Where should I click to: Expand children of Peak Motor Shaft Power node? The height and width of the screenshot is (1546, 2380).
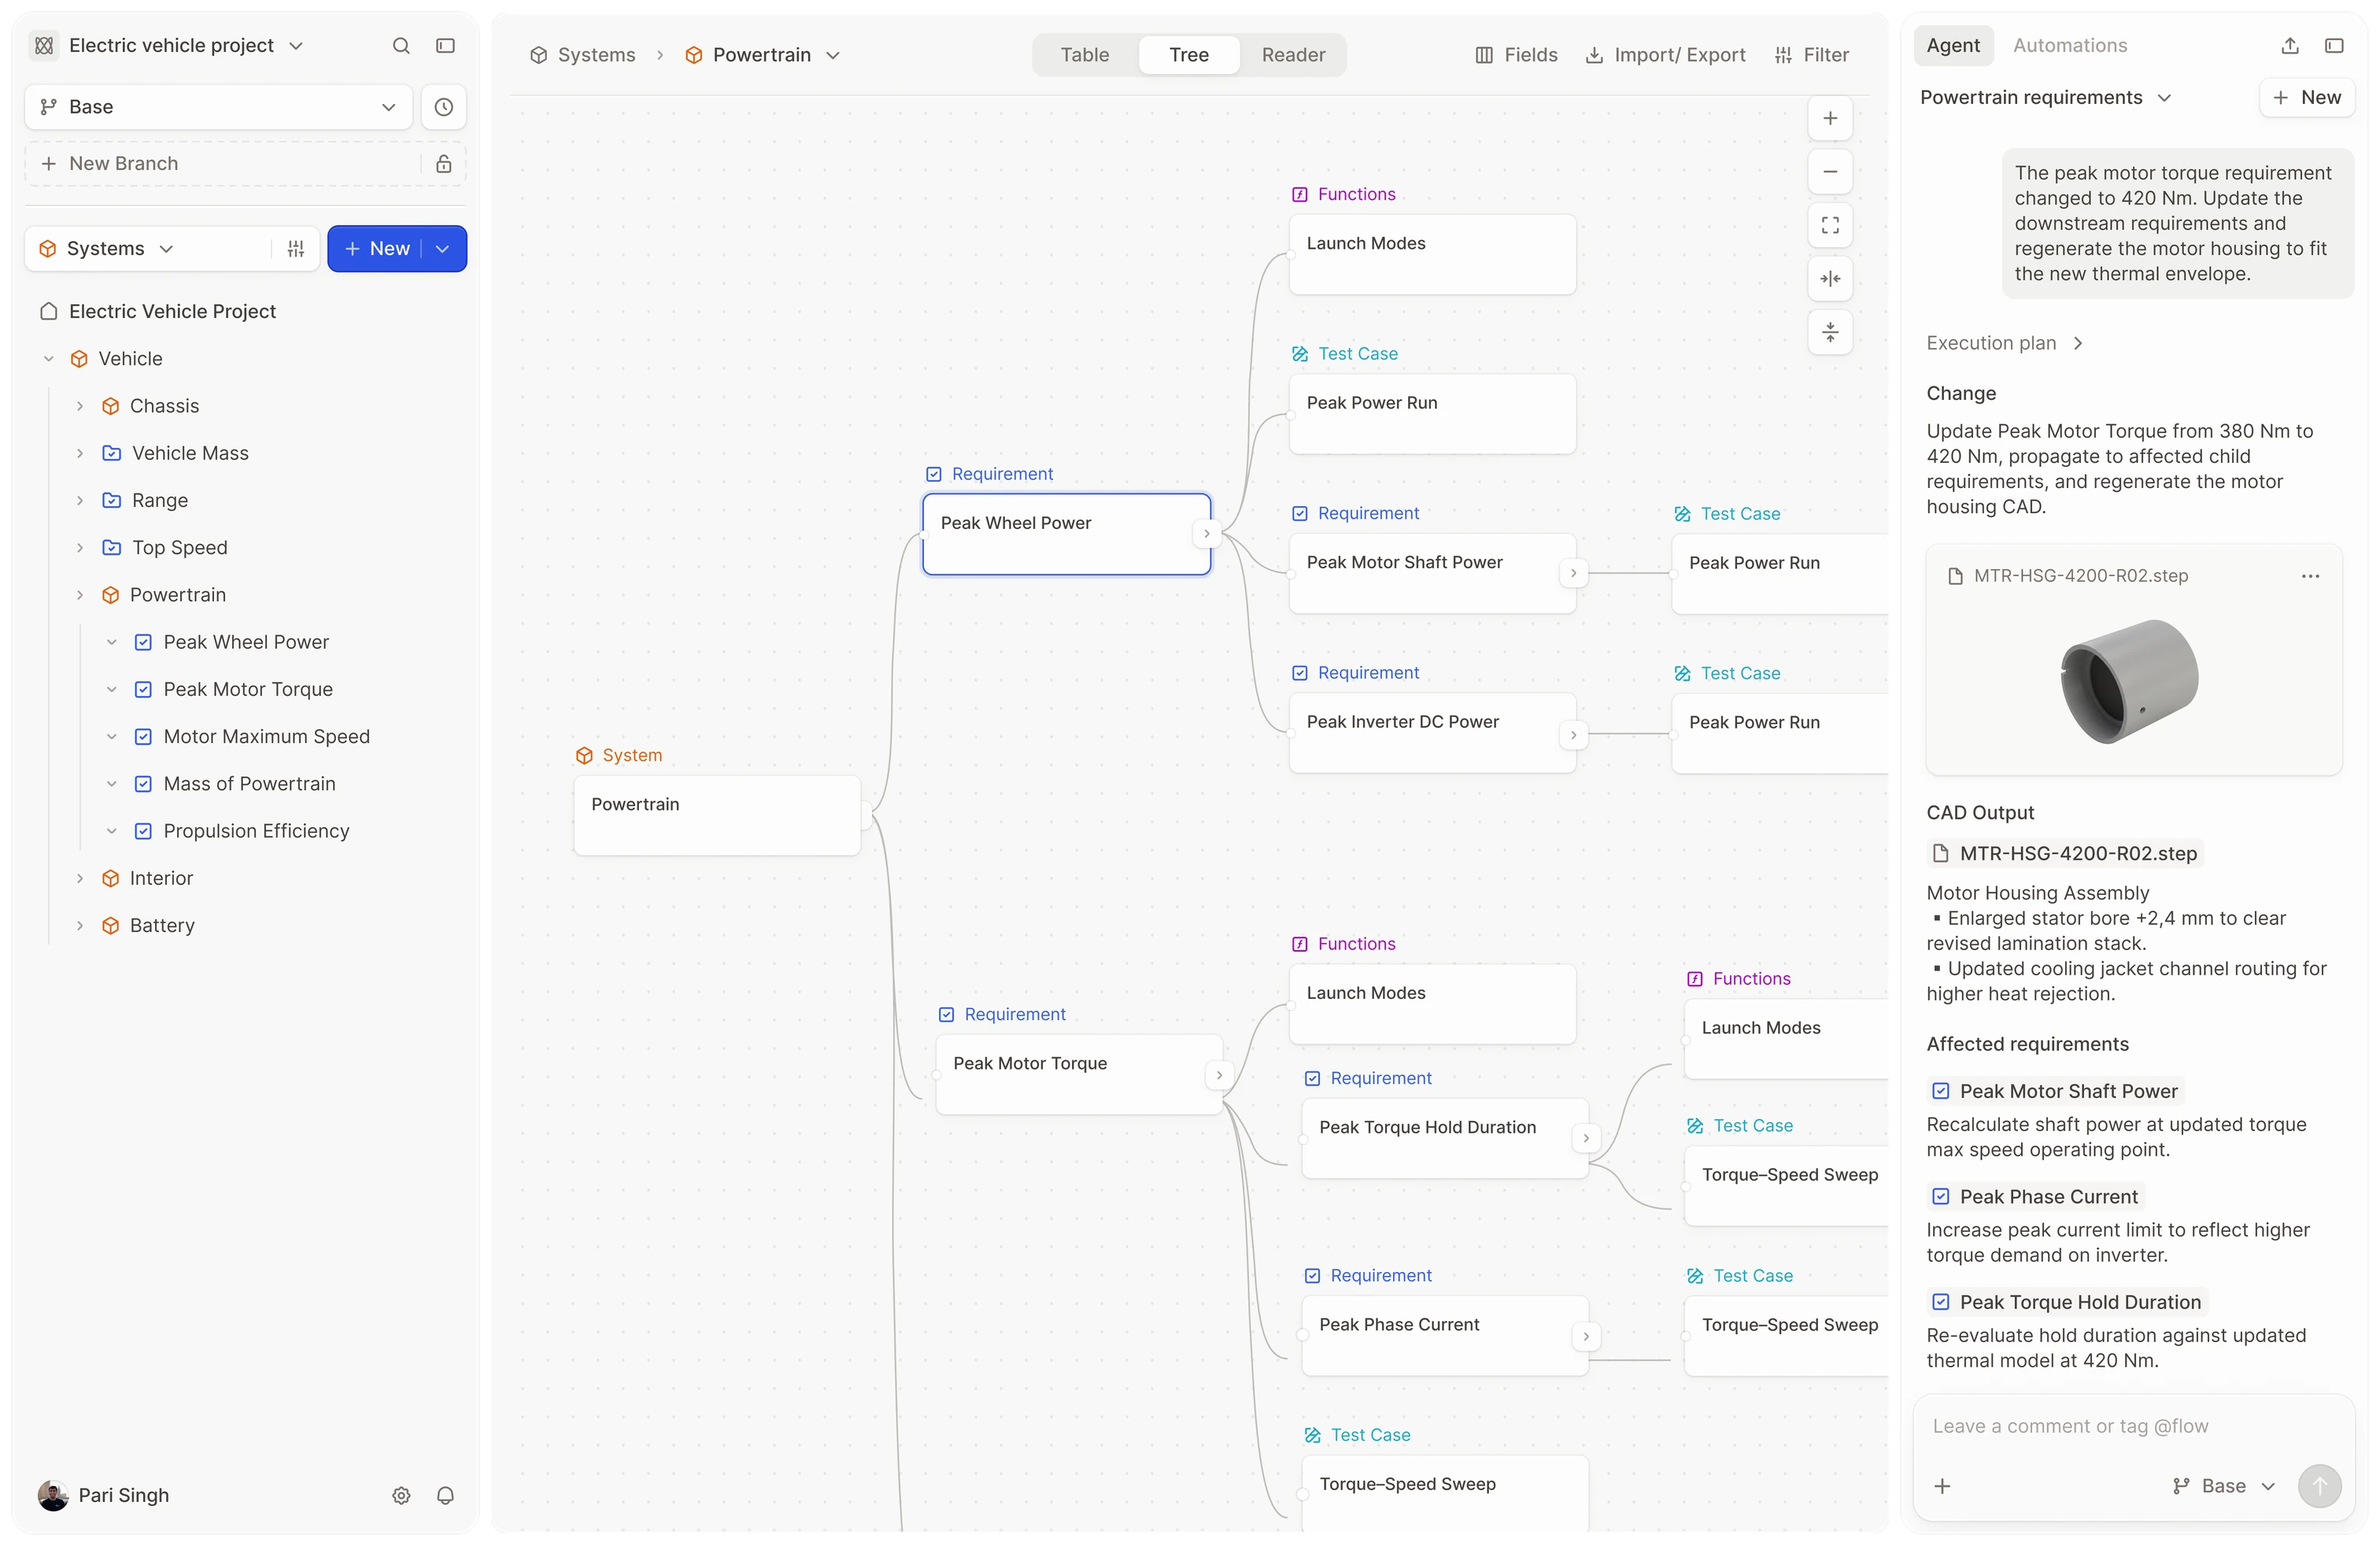[x=1573, y=574]
